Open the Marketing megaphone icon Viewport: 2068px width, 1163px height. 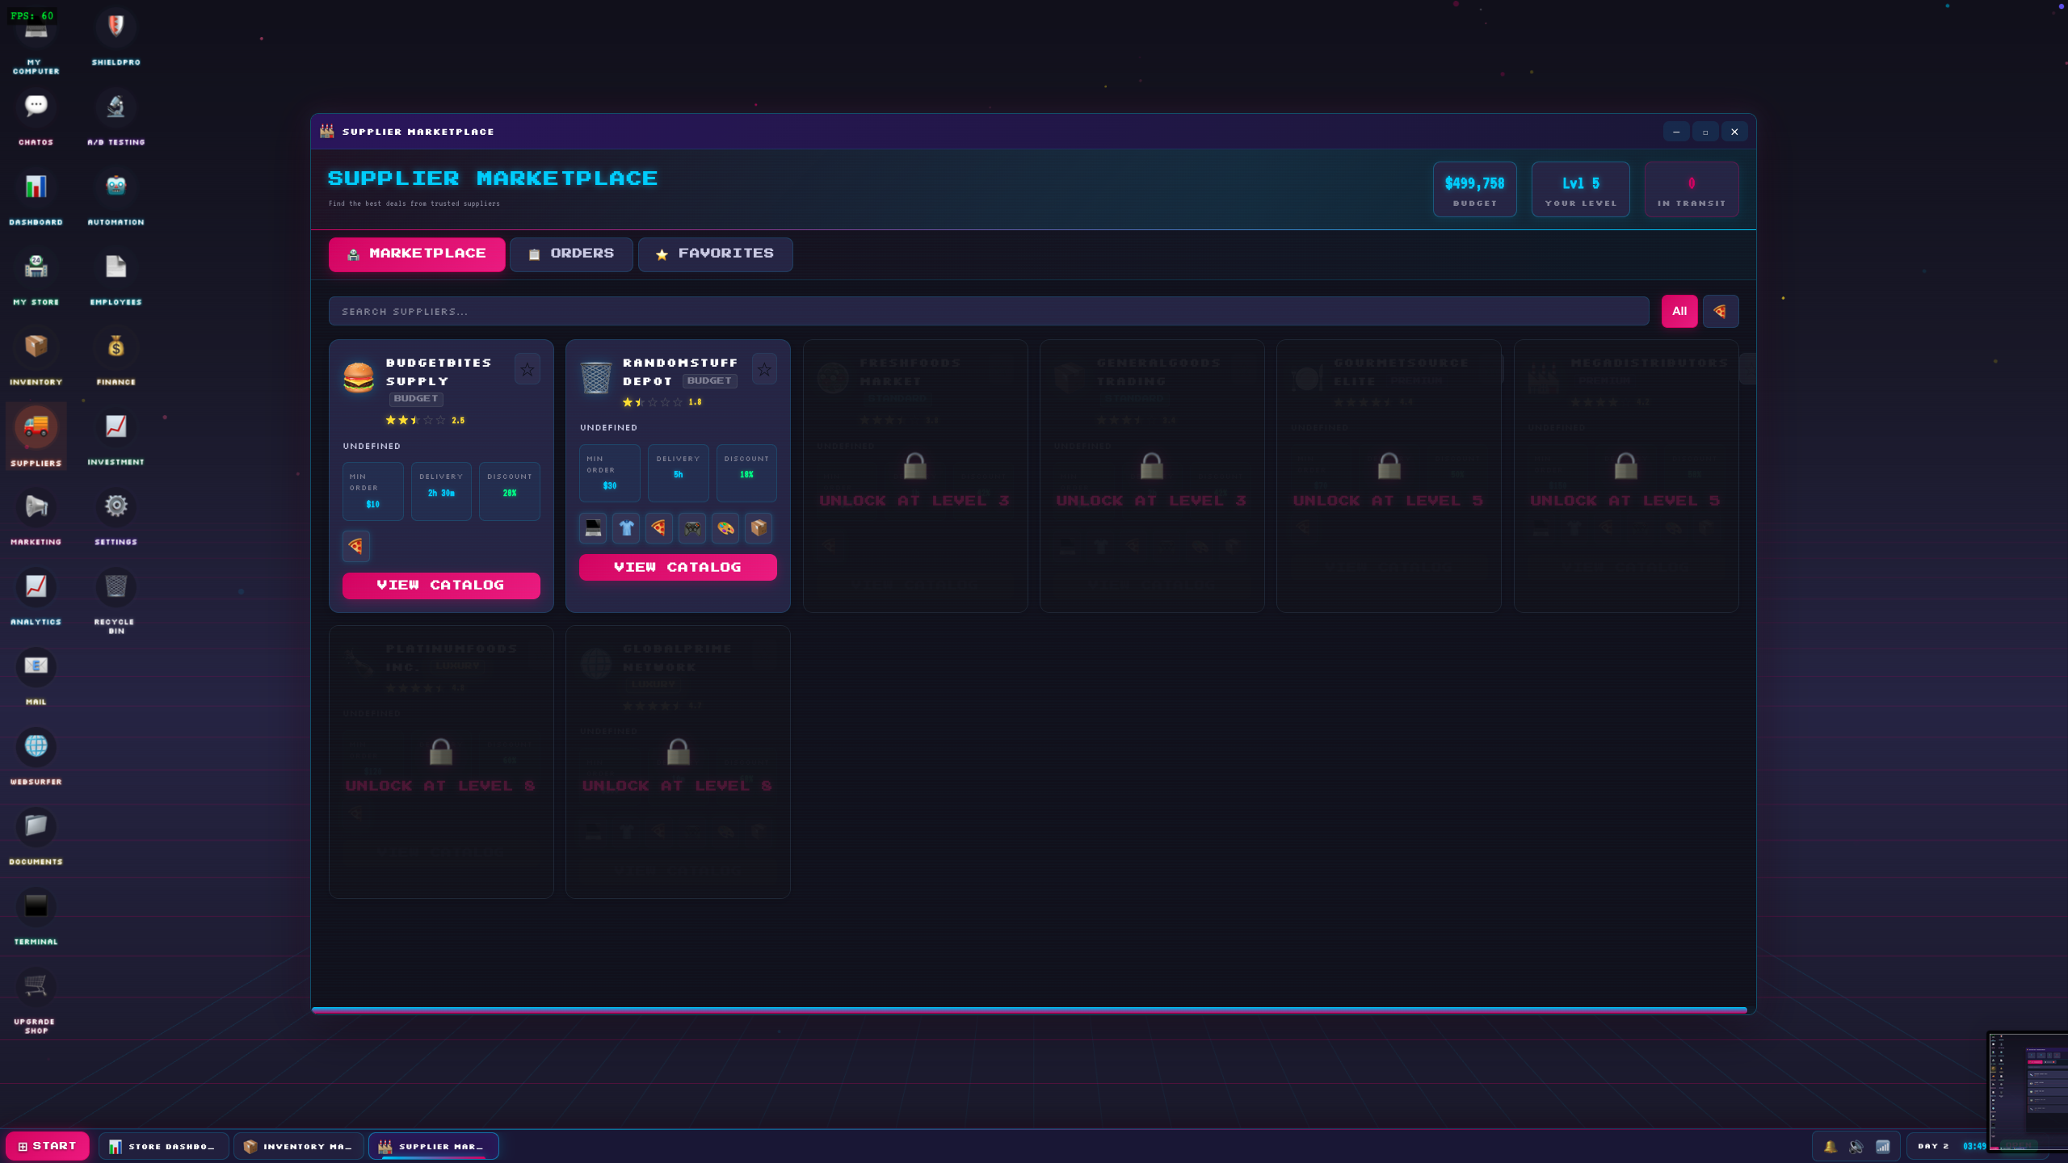(x=36, y=507)
